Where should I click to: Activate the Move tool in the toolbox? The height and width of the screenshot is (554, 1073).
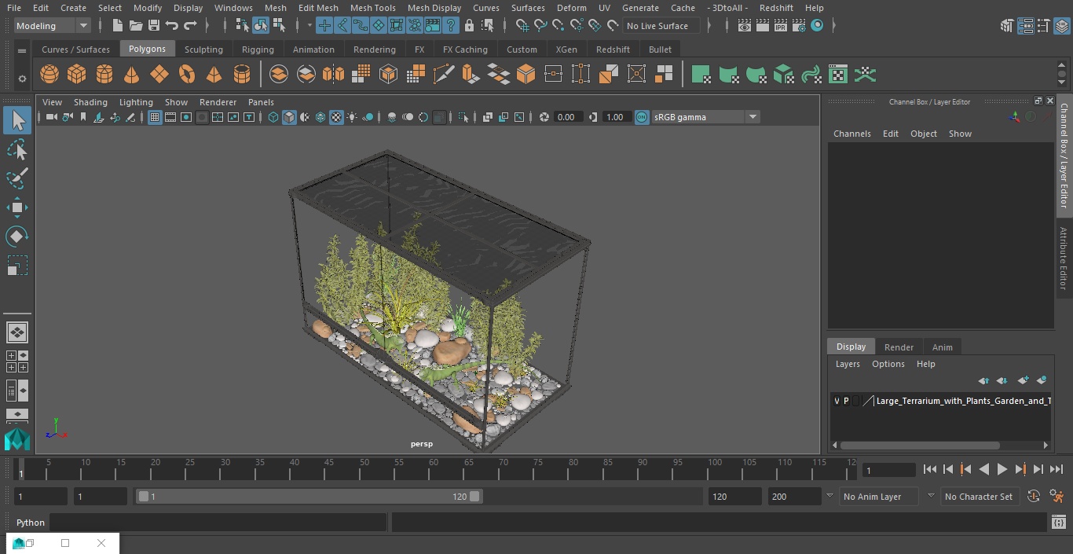tap(16, 207)
